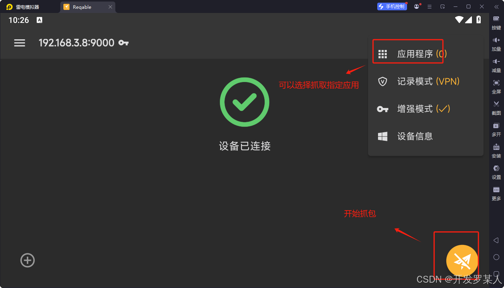504x288 pixels.
Task: Expand the 更多 more tools option
Action: [x=496, y=193]
